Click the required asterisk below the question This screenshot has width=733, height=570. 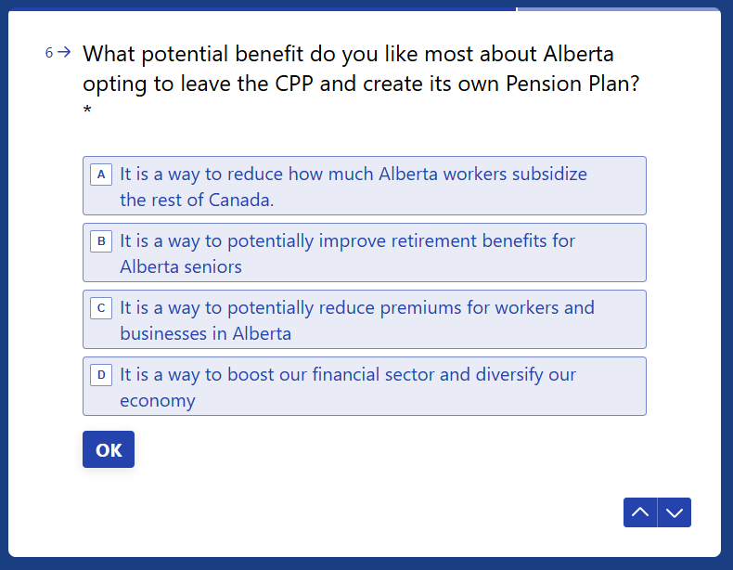click(87, 113)
